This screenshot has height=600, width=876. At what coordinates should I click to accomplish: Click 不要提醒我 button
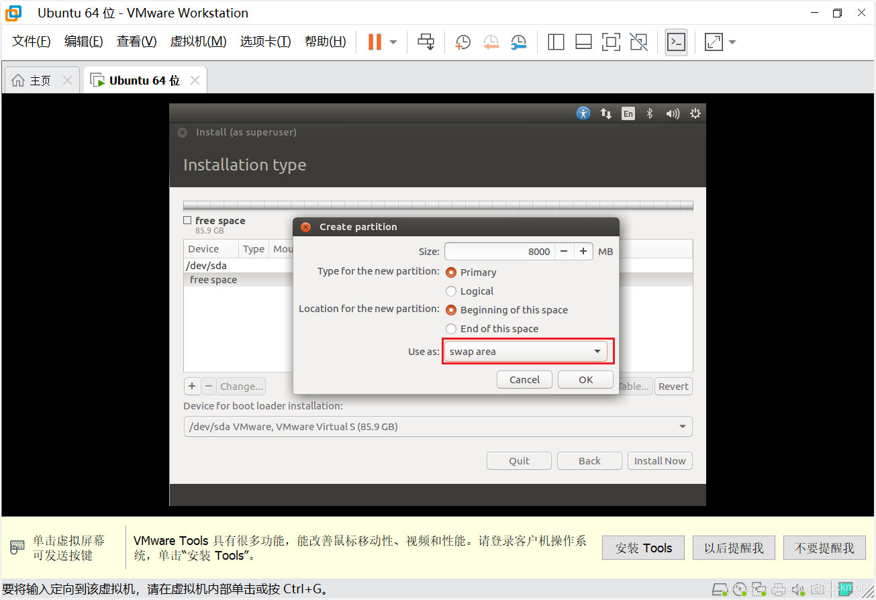824,548
